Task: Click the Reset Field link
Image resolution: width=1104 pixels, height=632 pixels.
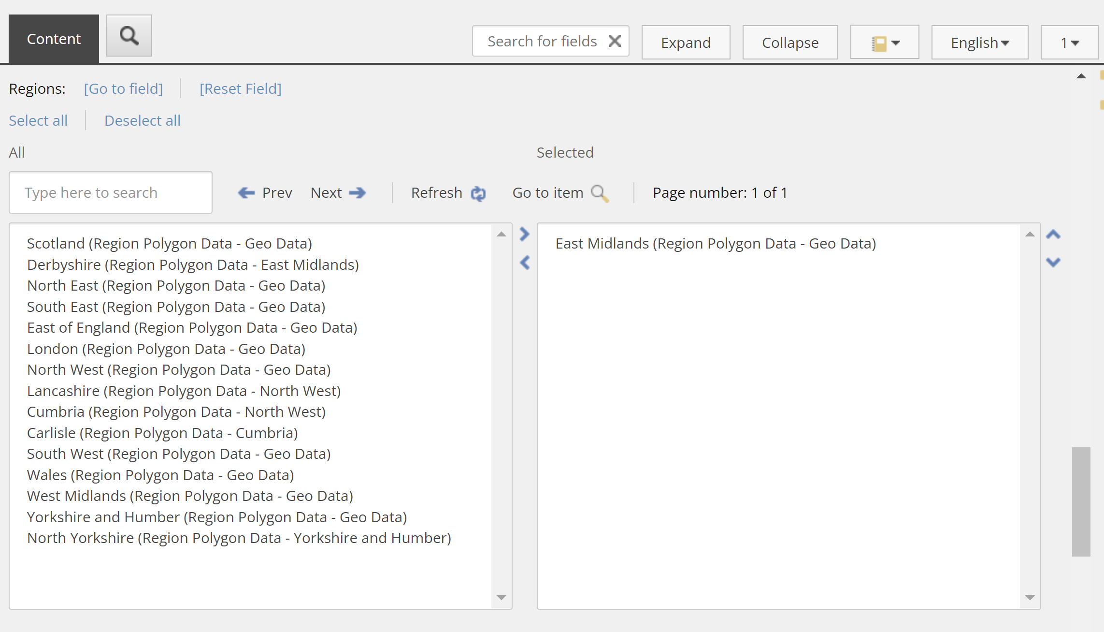Action: (240, 88)
